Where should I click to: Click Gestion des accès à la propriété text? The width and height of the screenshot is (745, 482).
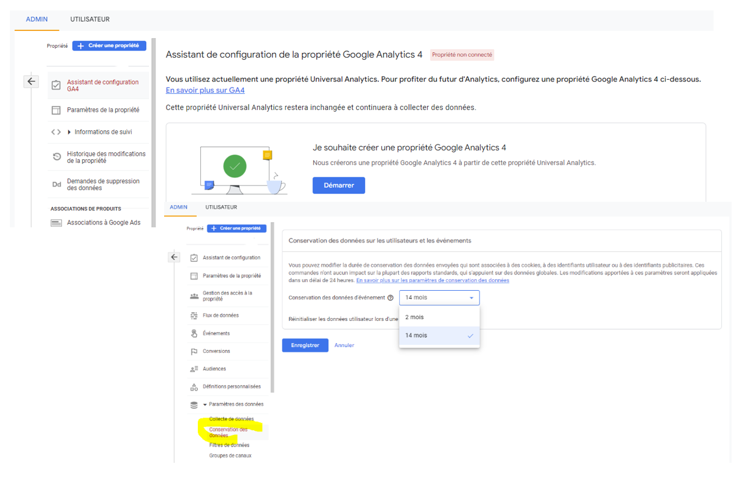tap(228, 296)
